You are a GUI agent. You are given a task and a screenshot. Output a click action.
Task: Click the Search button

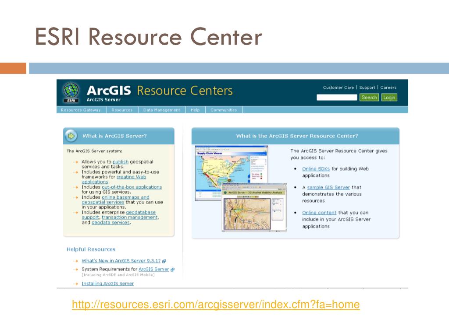click(369, 98)
